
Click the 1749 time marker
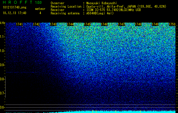coord(155,24)
